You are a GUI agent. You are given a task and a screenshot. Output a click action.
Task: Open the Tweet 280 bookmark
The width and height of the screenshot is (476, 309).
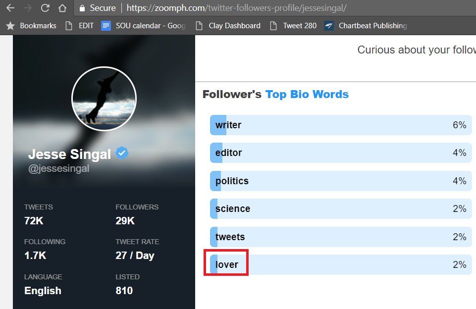[293, 26]
